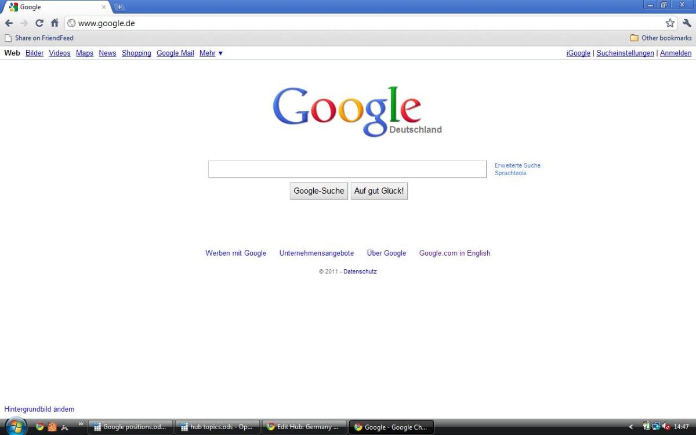
Task: Open the Chrome wrench settings menu
Action: coord(687,23)
